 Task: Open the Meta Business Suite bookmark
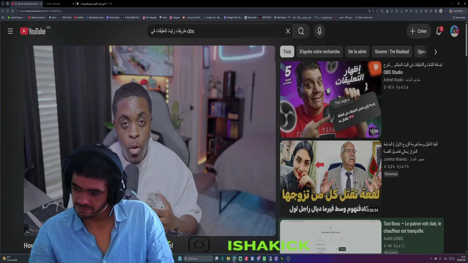95,18
